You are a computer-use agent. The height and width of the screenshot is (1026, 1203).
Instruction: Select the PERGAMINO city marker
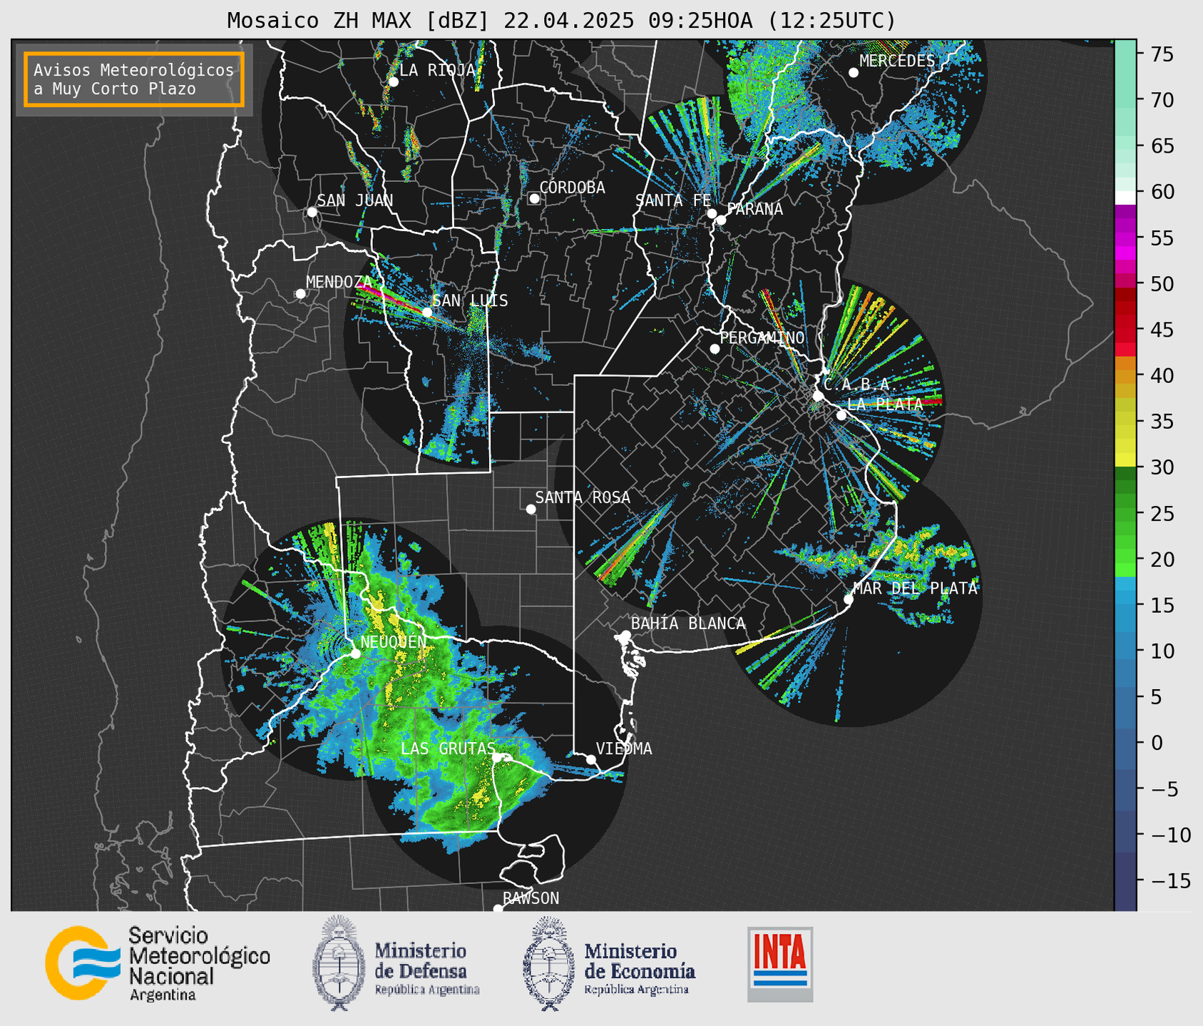pos(715,349)
